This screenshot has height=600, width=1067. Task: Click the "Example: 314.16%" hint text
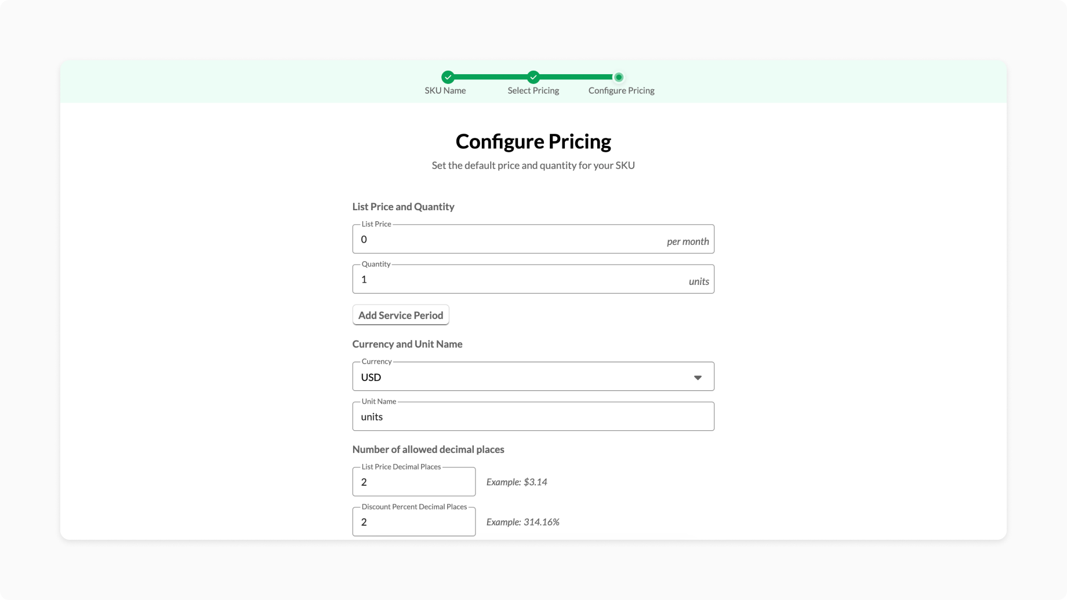[522, 522]
